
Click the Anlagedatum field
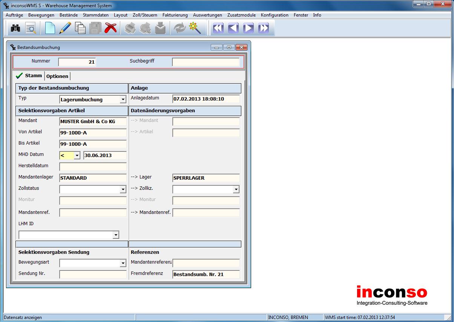(x=206, y=99)
